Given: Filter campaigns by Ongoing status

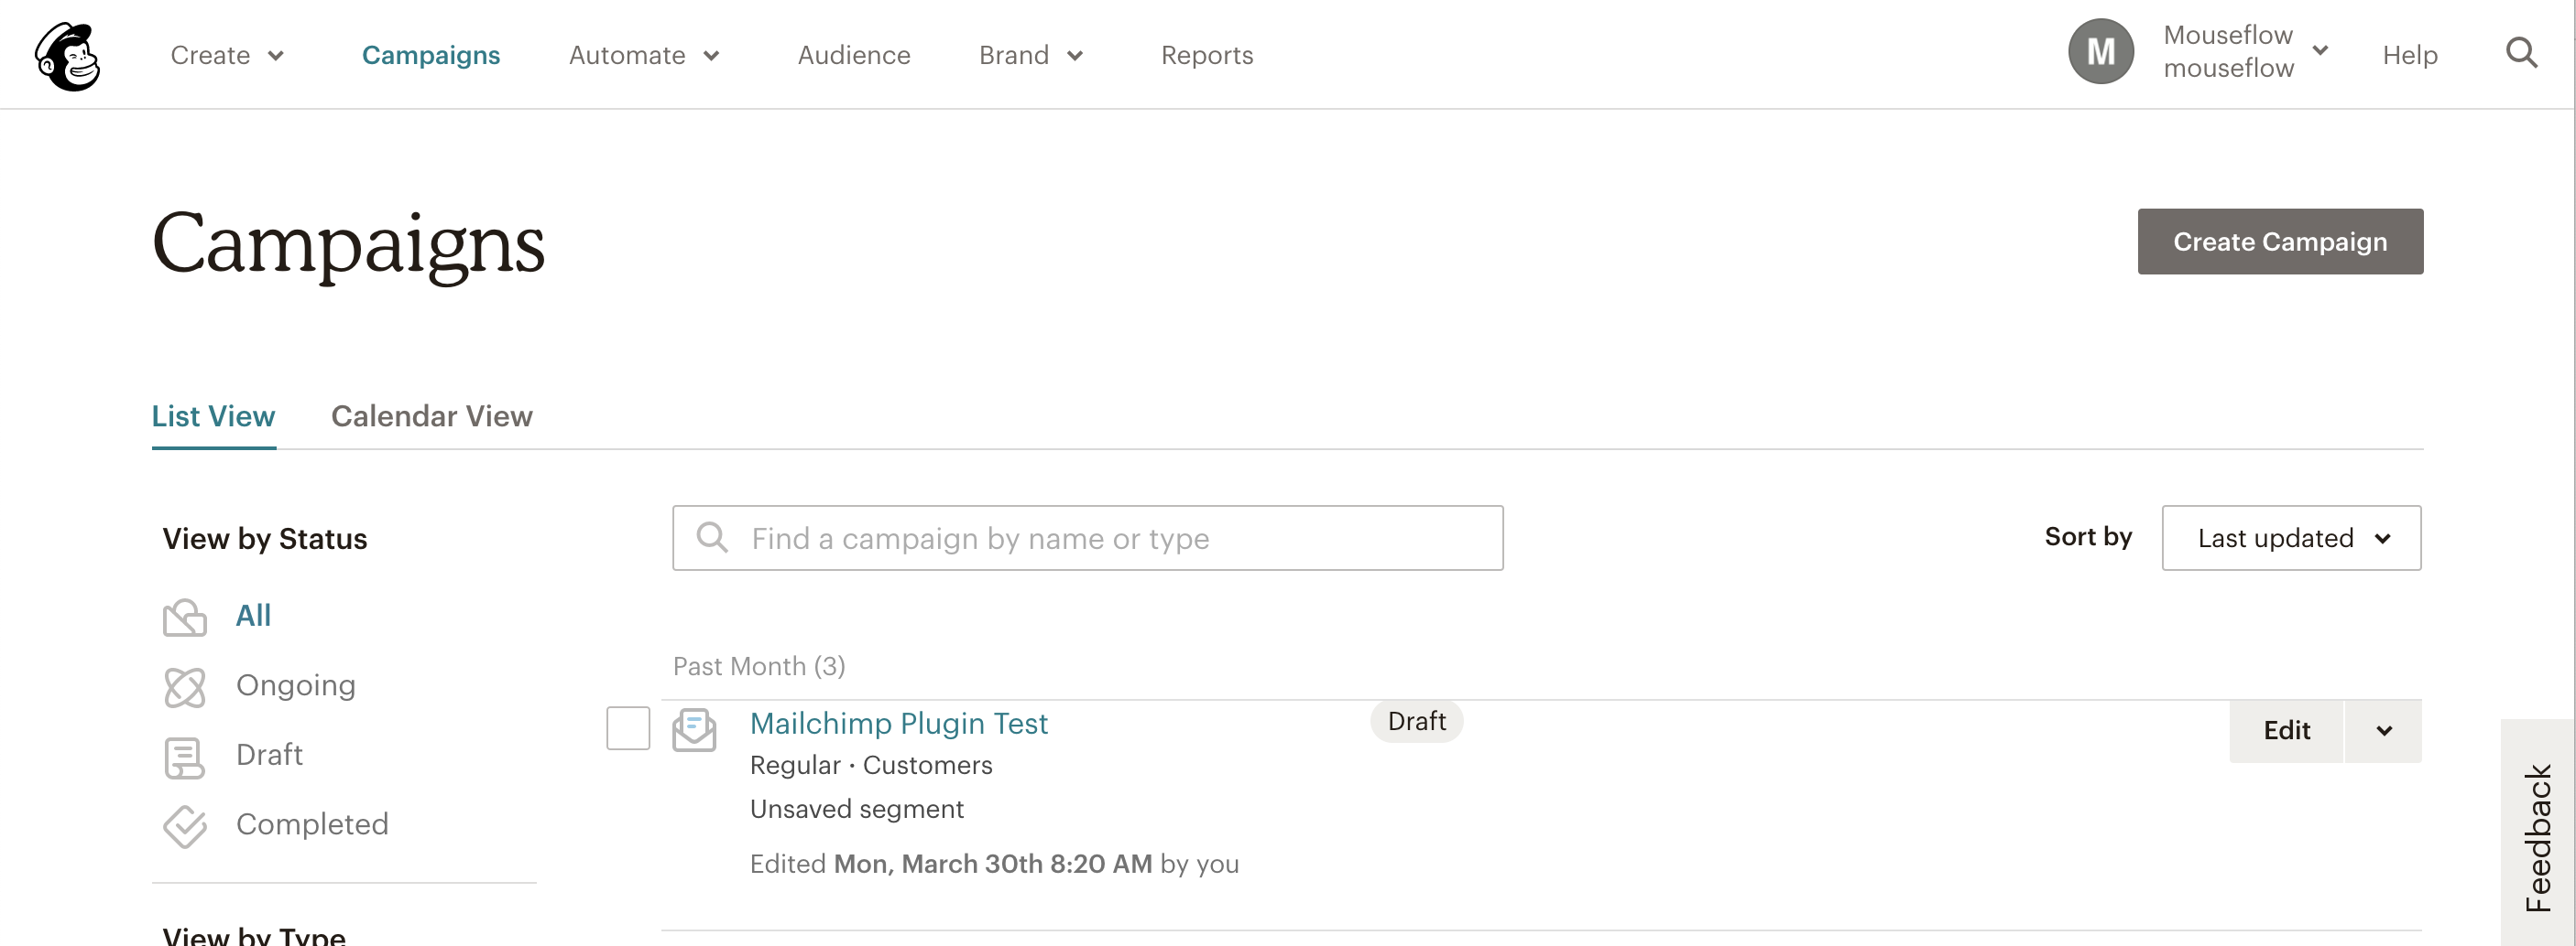Looking at the screenshot, I should pyautogui.click(x=295, y=685).
